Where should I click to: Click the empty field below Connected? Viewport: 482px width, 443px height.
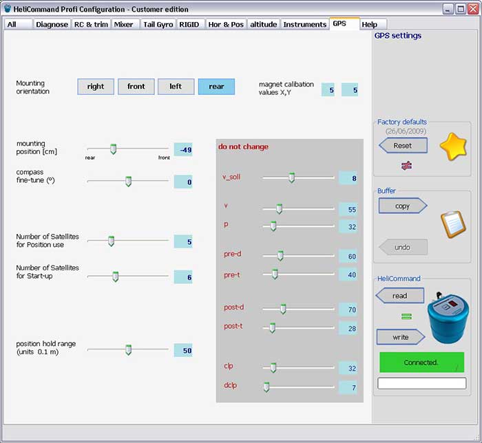pyautogui.click(x=421, y=383)
